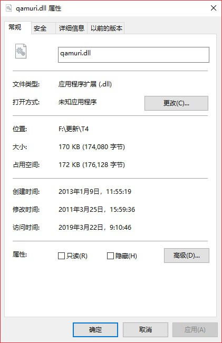
Task: Open the 以前的版本 tab
Action: pos(106,28)
